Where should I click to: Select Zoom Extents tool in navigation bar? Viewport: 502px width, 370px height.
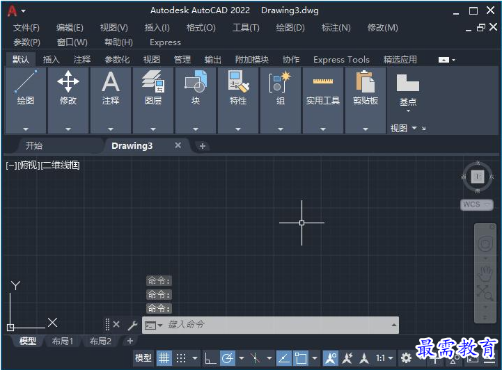485,293
